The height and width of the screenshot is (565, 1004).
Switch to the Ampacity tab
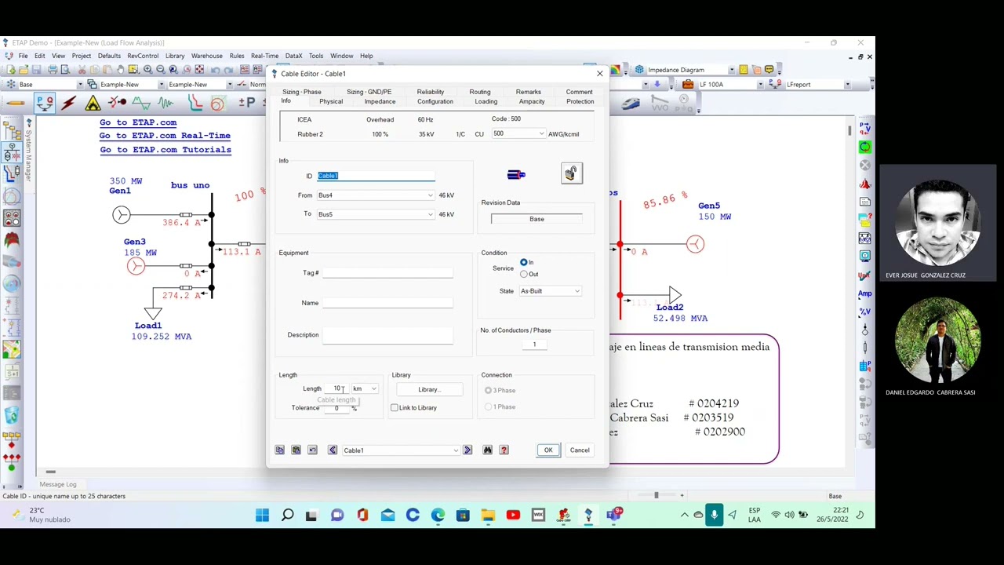click(531, 102)
